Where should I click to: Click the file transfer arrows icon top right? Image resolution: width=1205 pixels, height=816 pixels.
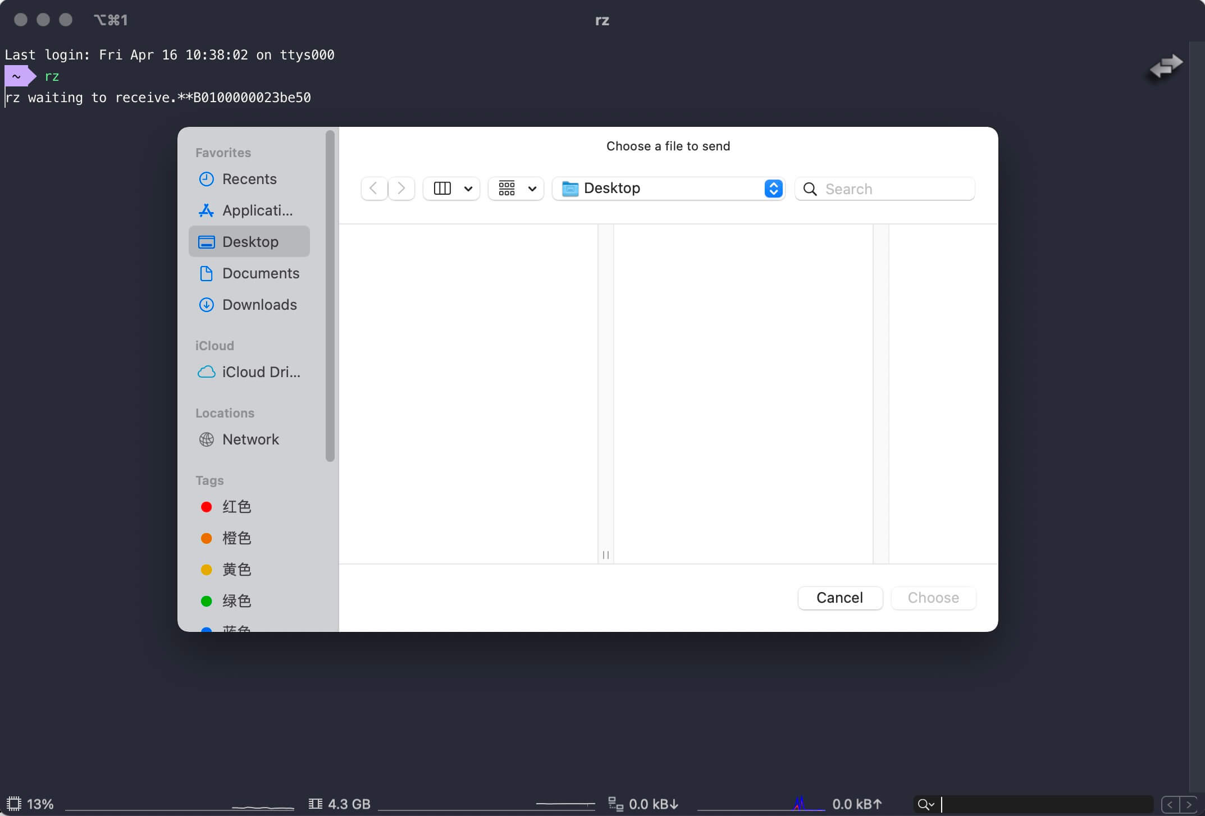[x=1165, y=66]
